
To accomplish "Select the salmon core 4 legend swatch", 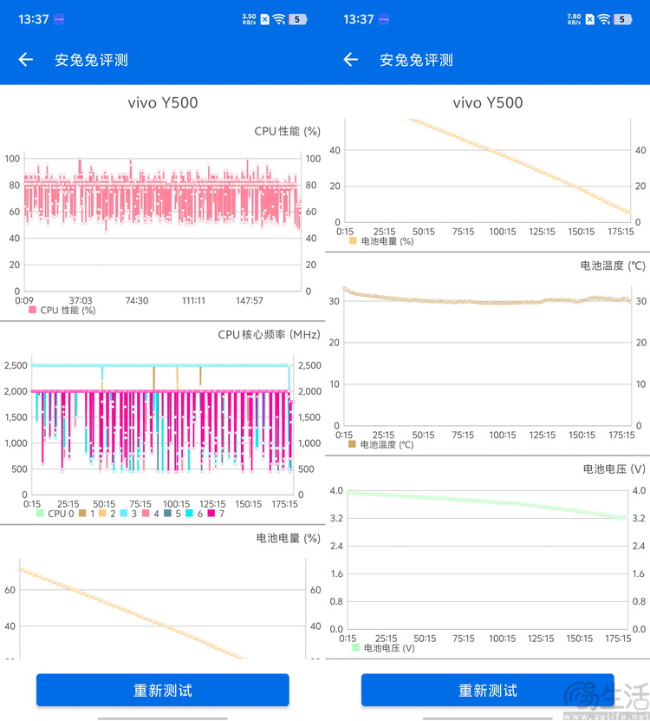I will coord(146,513).
